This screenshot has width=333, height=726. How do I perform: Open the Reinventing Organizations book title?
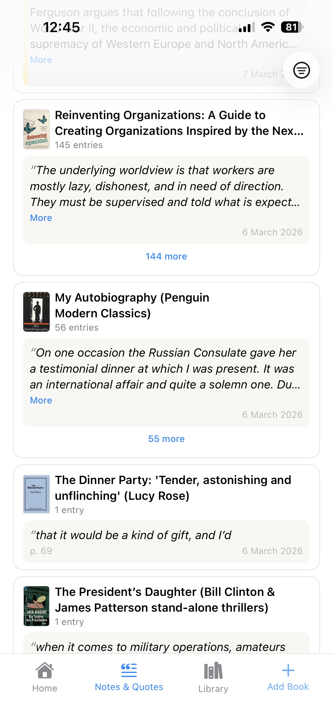[179, 123]
